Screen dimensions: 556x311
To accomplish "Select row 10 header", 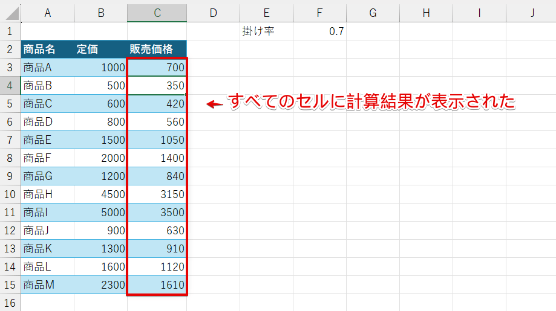I will pos(10,194).
